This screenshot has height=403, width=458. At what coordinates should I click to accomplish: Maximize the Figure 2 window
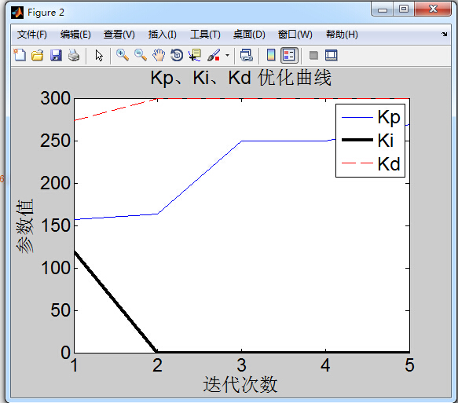pos(404,9)
